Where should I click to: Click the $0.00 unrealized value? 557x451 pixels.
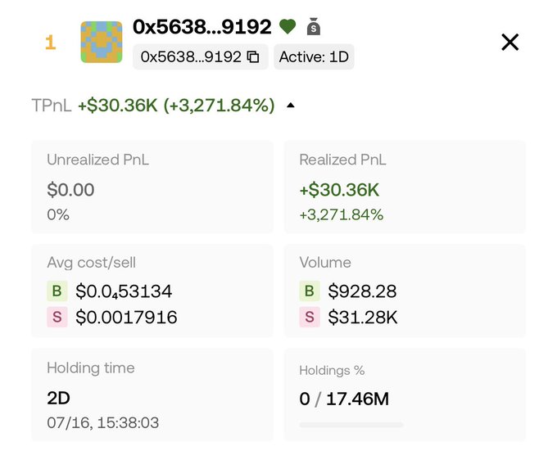tap(70, 189)
